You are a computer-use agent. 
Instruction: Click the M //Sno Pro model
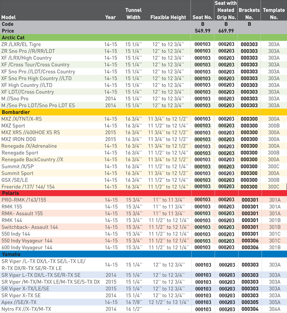(x=15, y=99)
